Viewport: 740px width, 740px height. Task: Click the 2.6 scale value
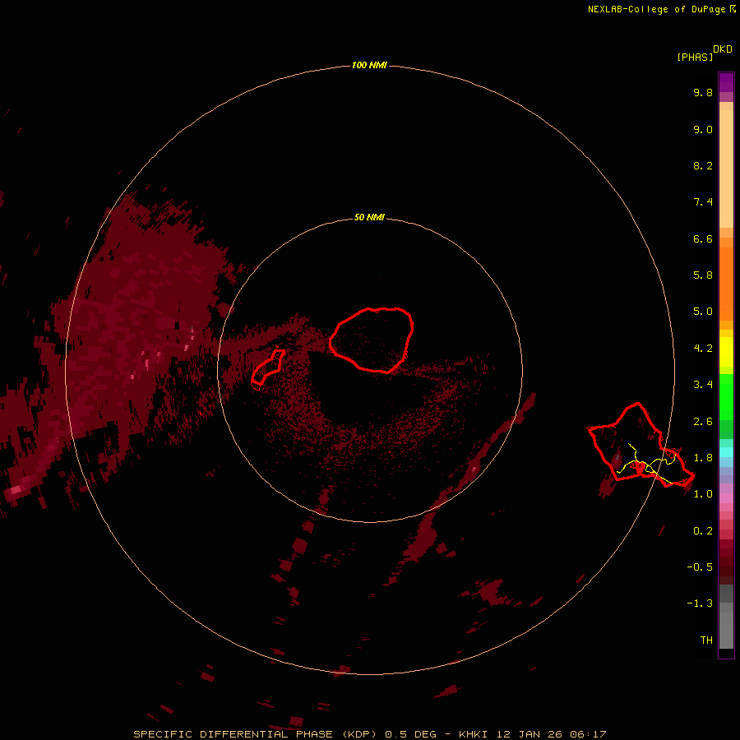click(x=703, y=422)
